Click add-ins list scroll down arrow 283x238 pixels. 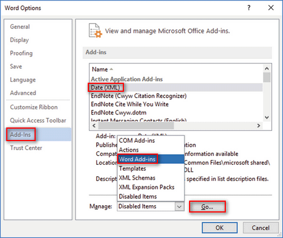(267, 117)
